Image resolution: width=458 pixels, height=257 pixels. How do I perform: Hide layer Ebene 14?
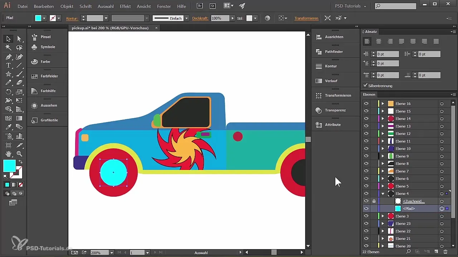(x=366, y=119)
